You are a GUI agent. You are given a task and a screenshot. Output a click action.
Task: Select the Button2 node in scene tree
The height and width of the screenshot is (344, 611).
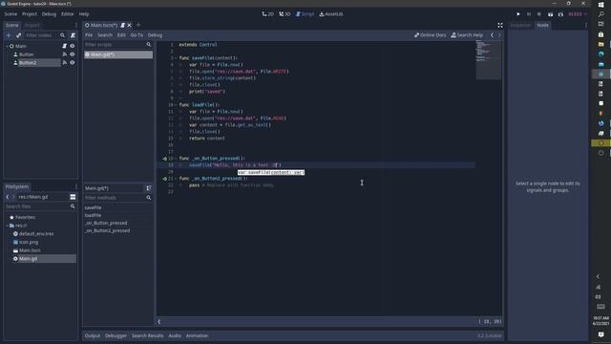pyautogui.click(x=28, y=62)
